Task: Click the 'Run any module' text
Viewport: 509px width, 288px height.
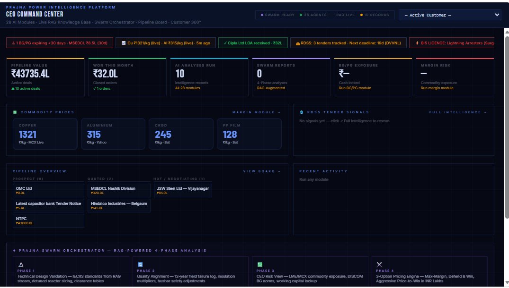Action: [x=313, y=179]
